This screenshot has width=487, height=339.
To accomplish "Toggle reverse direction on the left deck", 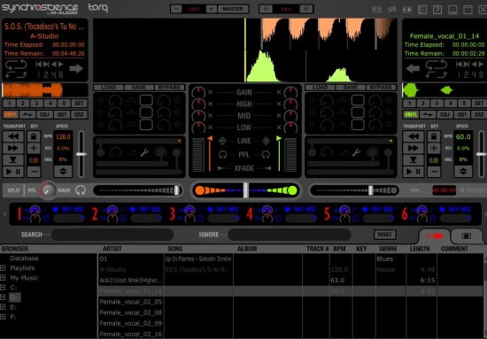I will tap(27, 114).
